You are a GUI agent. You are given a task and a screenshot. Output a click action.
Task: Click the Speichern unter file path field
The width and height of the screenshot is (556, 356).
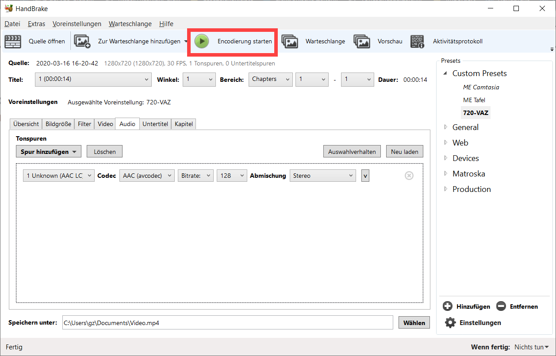(226, 323)
